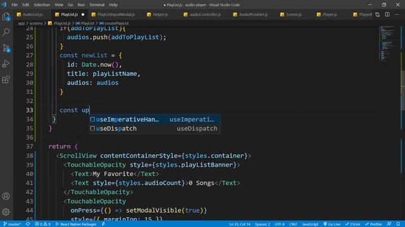Click the VS Code logo icon
Image resolution: width=405 pixels, height=227 pixels.
point(4,4)
